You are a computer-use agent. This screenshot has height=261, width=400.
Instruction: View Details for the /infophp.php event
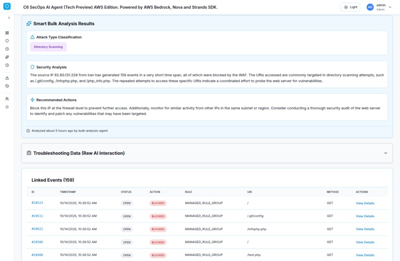pyautogui.click(x=365, y=229)
